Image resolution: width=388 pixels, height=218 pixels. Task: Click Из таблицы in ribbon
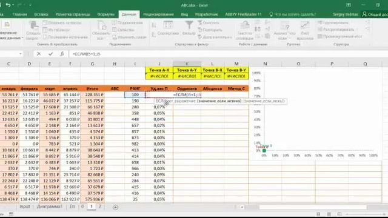coord(56,30)
